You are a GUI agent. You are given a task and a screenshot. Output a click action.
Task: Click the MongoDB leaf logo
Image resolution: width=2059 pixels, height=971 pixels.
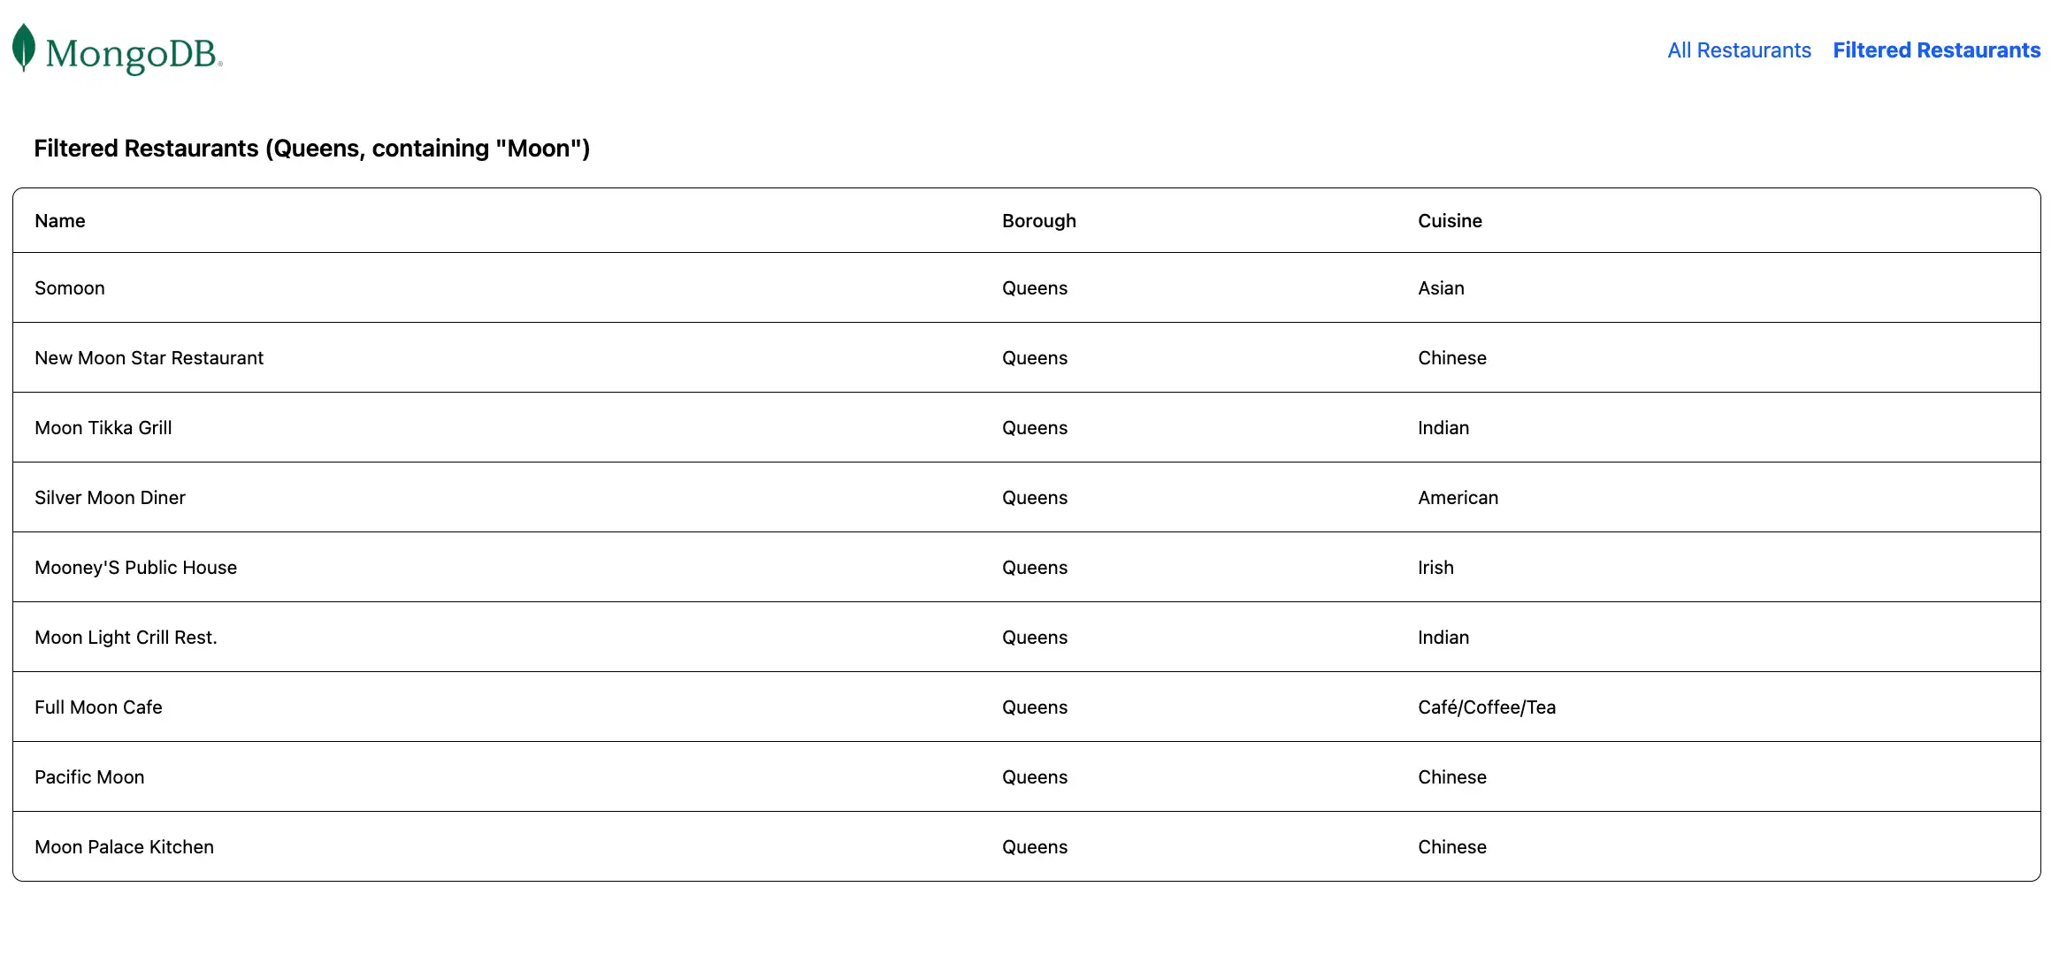24,48
